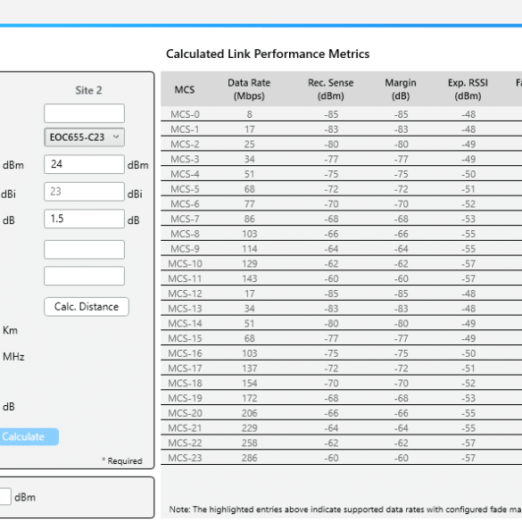Click the antenna gain field showing 23
The width and height of the screenshot is (522, 522).
(84, 192)
